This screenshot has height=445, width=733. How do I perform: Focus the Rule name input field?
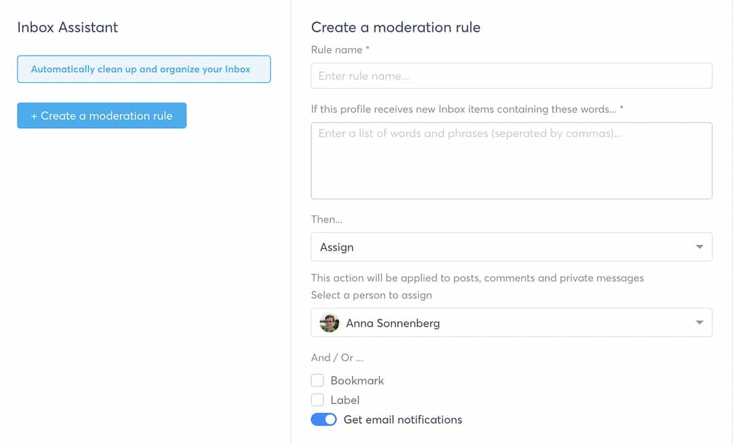coord(511,76)
